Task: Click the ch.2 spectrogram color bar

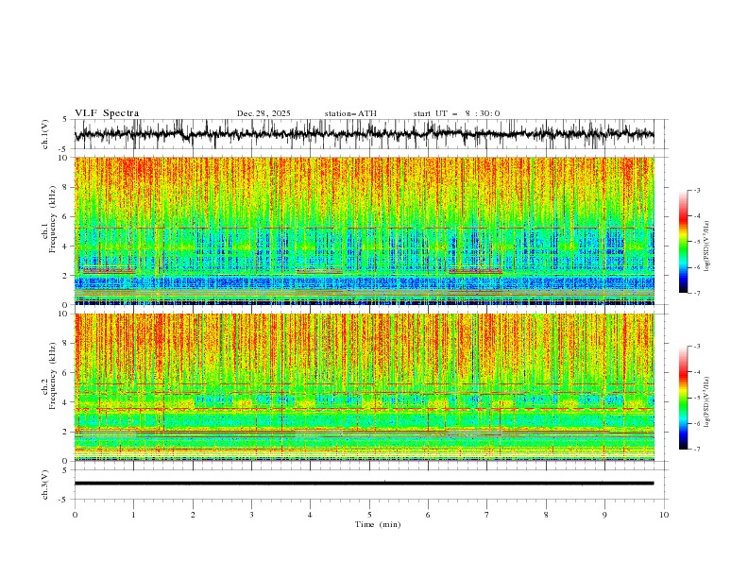Action: (683, 398)
